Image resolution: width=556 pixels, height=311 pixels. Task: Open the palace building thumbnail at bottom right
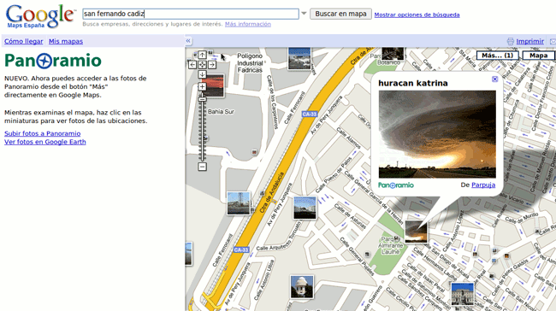(463, 294)
